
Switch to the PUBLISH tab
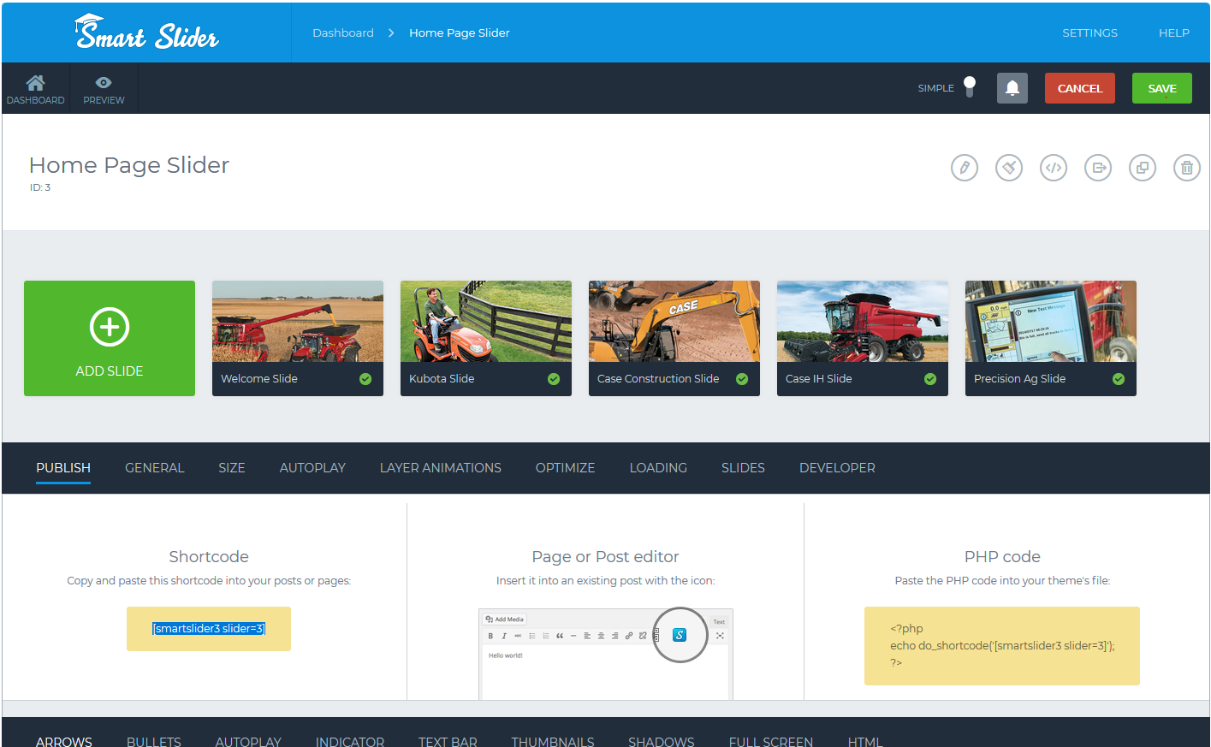point(63,468)
